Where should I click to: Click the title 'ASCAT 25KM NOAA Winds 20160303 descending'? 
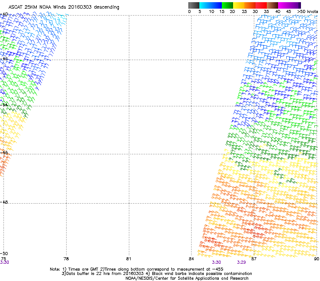tap(64, 7)
